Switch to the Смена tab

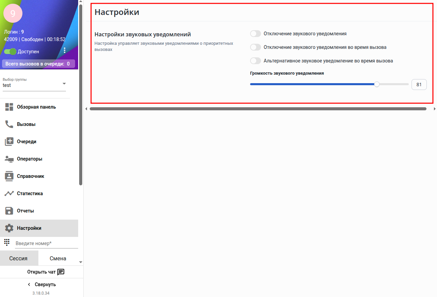tap(58, 258)
